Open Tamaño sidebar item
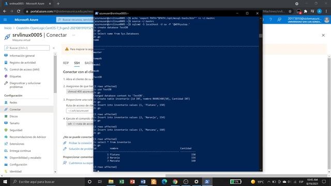 click(x=14, y=123)
